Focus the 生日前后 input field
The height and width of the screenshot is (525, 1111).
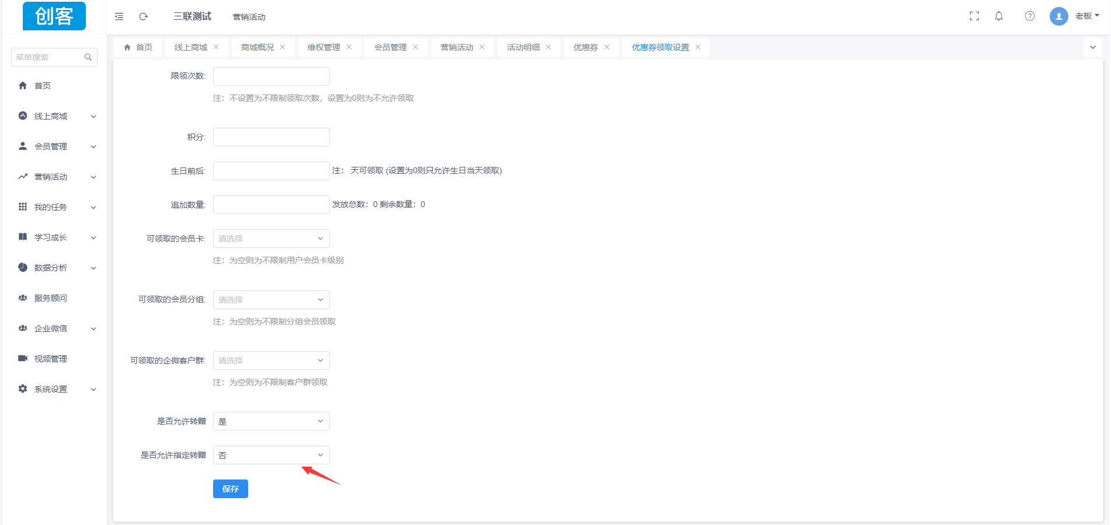click(x=271, y=171)
